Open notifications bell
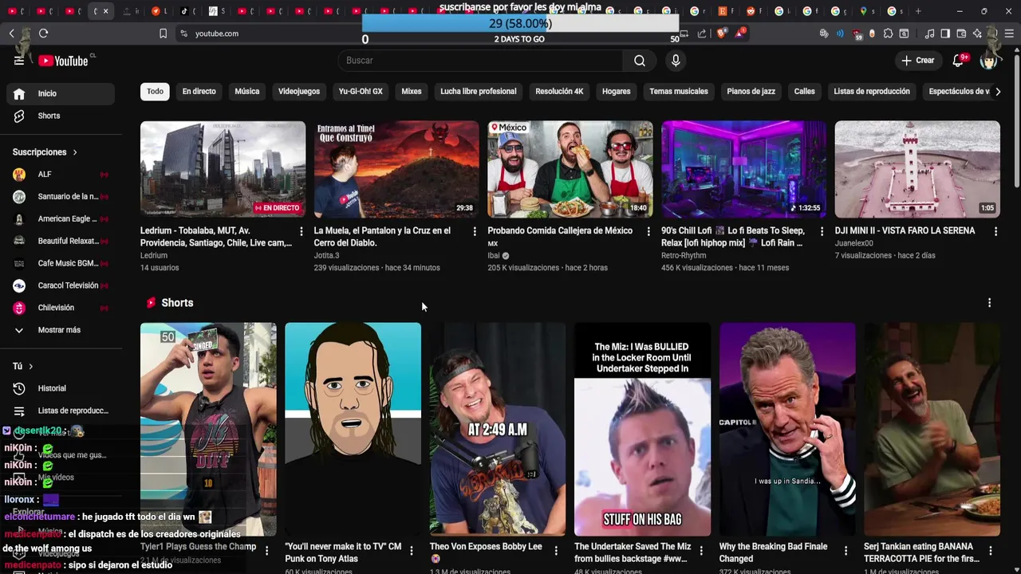This screenshot has height=574, width=1021. pyautogui.click(x=960, y=61)
